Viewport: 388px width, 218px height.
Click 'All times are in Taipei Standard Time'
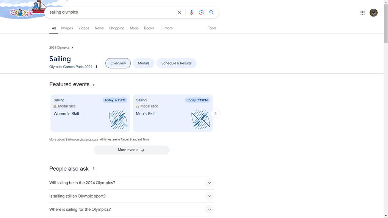point(124,140)
